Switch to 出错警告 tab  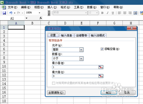(x=82, y=35)
